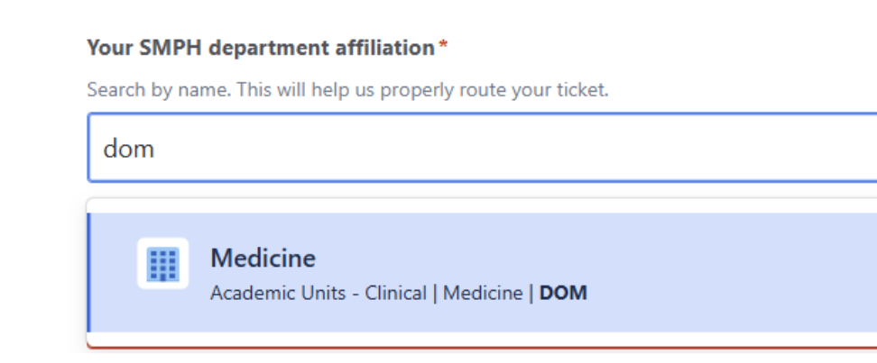
Task: Click the typed 'dom' text in search box
Action: coord(130,148)
